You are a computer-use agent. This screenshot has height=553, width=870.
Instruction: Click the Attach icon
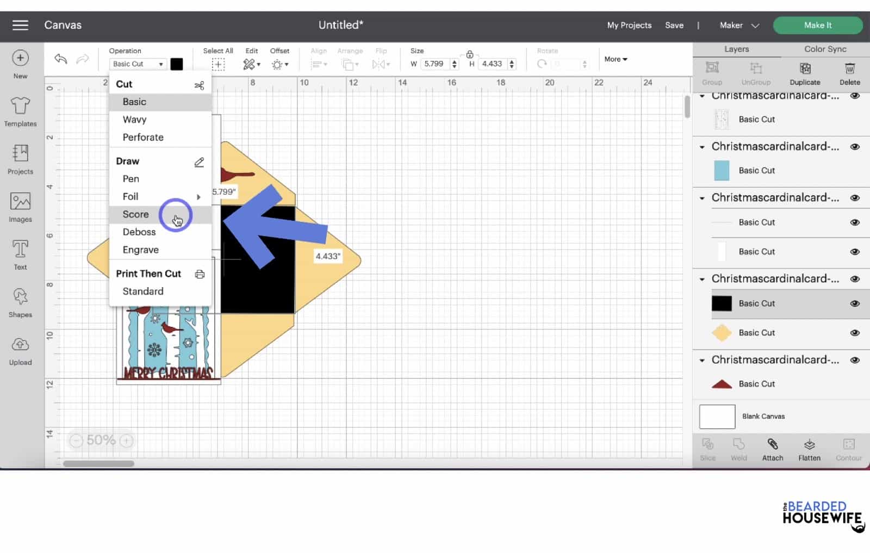[772, 445]
